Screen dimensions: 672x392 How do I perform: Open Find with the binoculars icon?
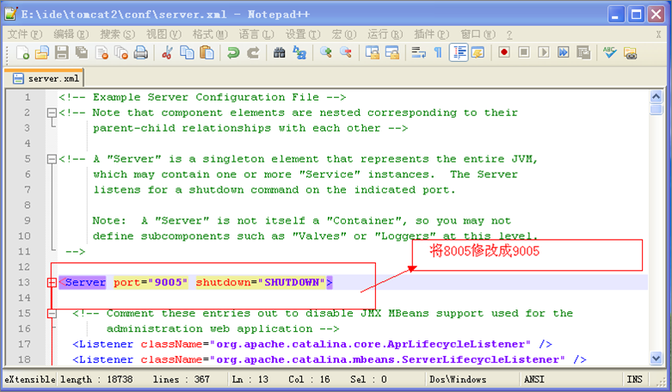tap(280, 53)
